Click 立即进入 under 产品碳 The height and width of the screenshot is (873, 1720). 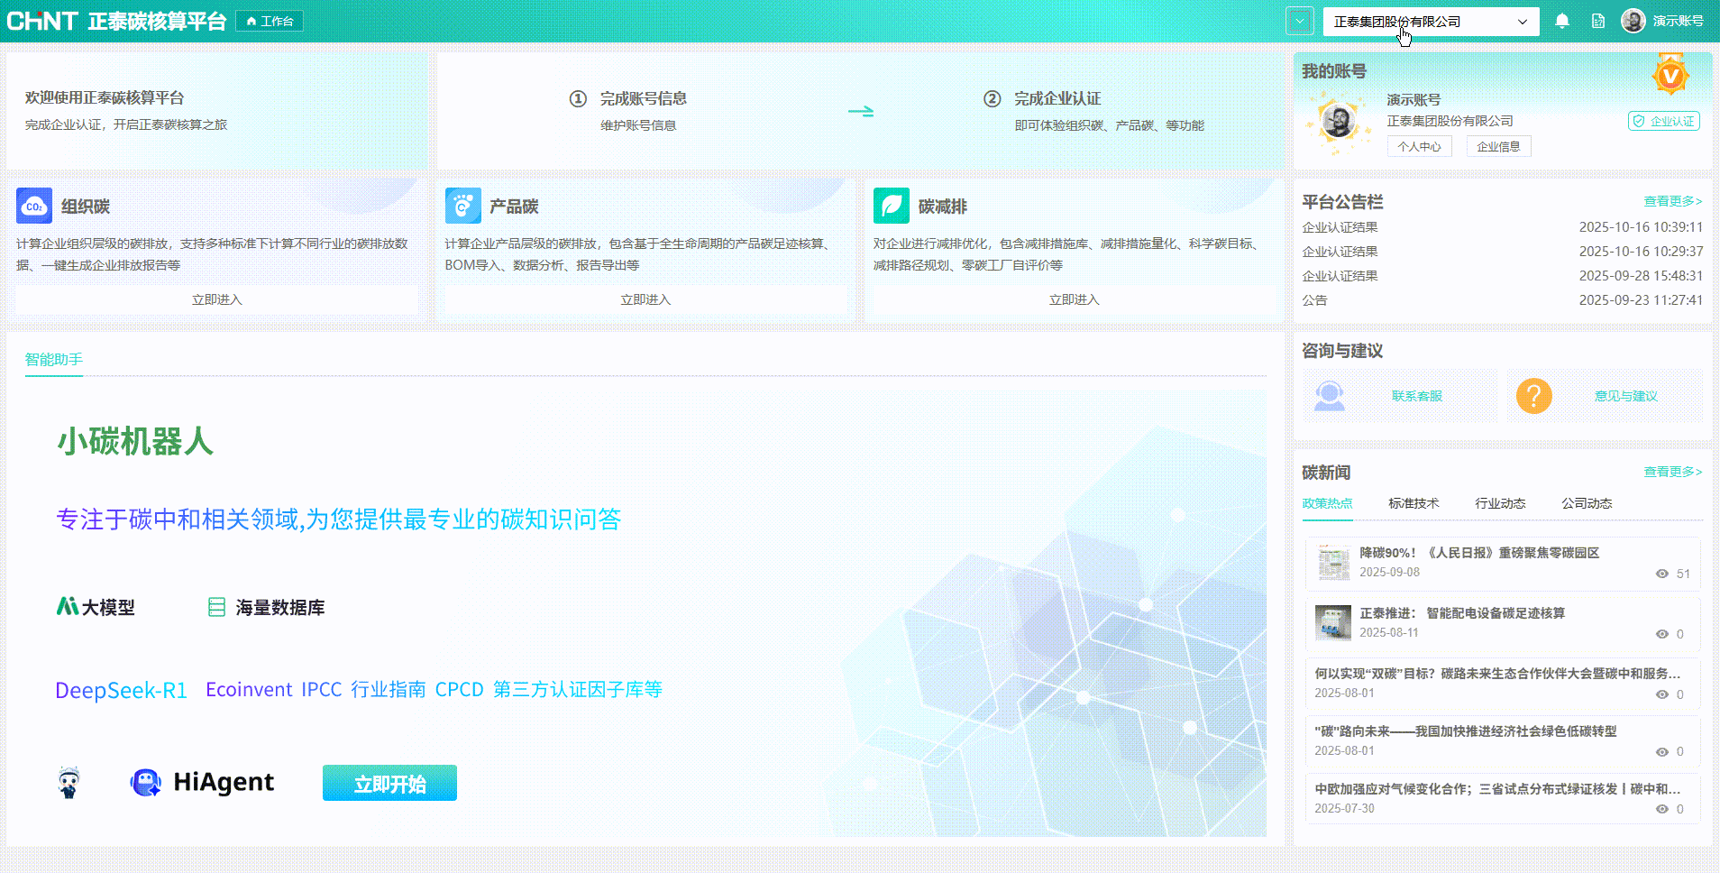click(x=645, y=299)
